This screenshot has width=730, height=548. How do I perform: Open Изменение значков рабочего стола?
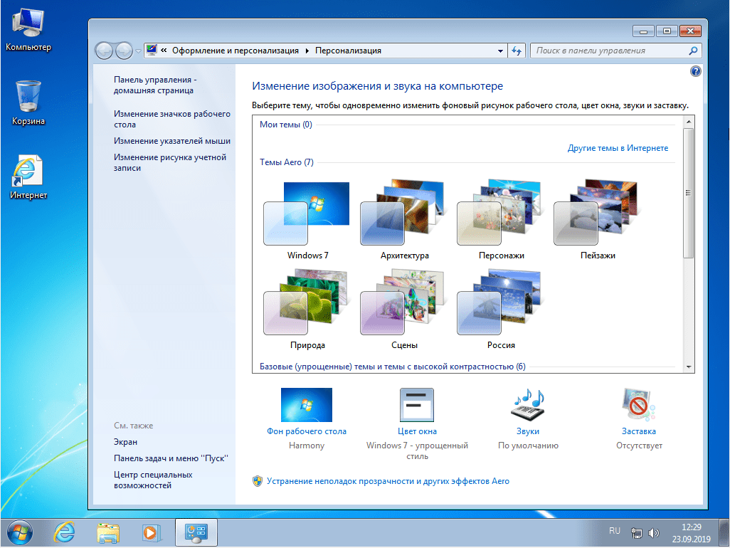click(171, 119)
